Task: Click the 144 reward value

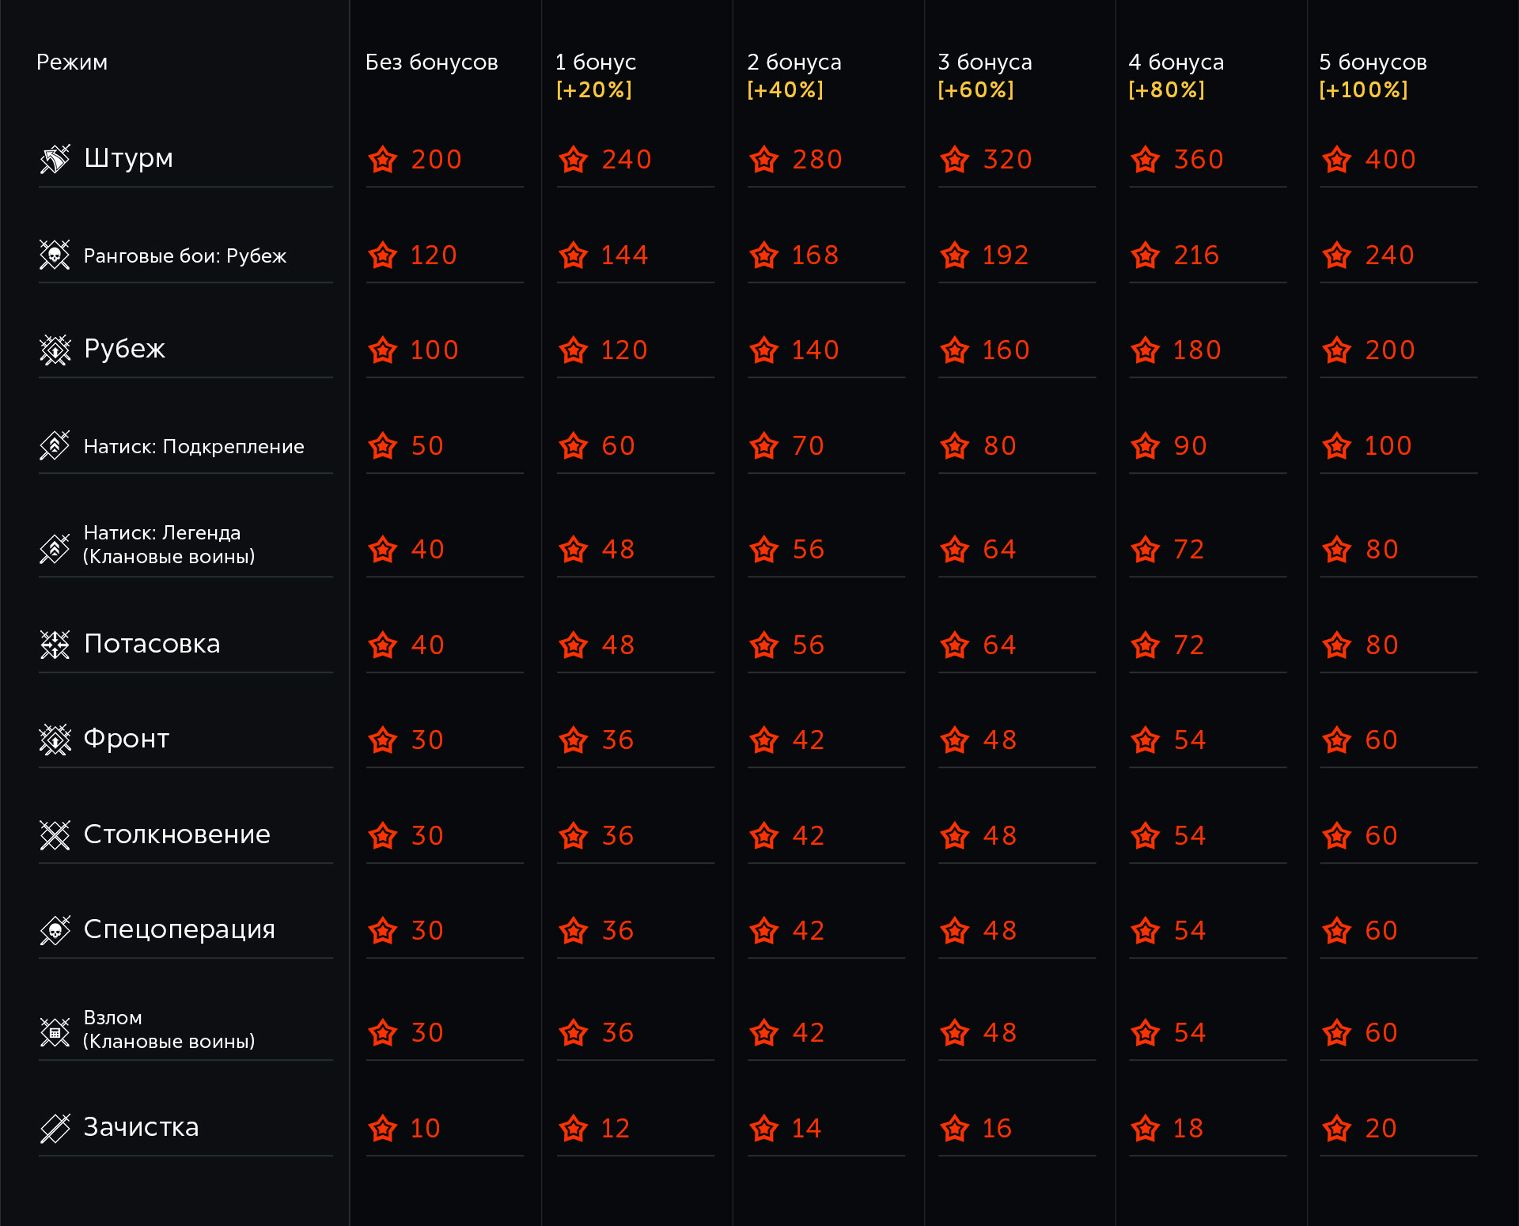Action: 624,255
